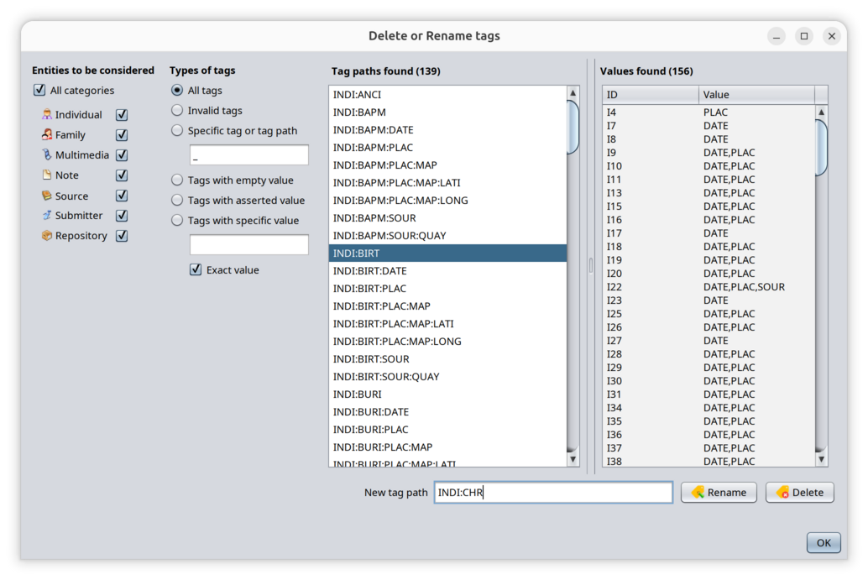Image resolution: width=868 pixels, height=580 pixels.
Task: Uncheck the All categories checkbox
Action: pos(39,91)
